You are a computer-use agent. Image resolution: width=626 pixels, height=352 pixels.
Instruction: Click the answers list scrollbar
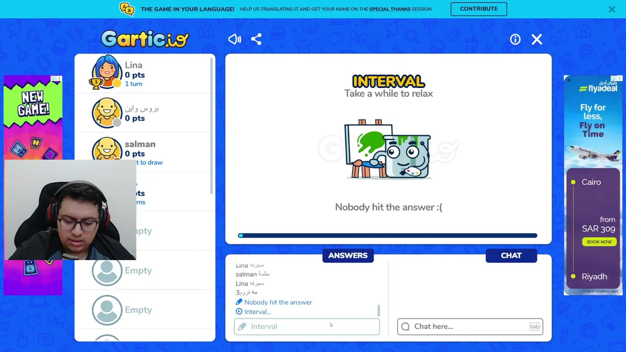coord(378,310)
